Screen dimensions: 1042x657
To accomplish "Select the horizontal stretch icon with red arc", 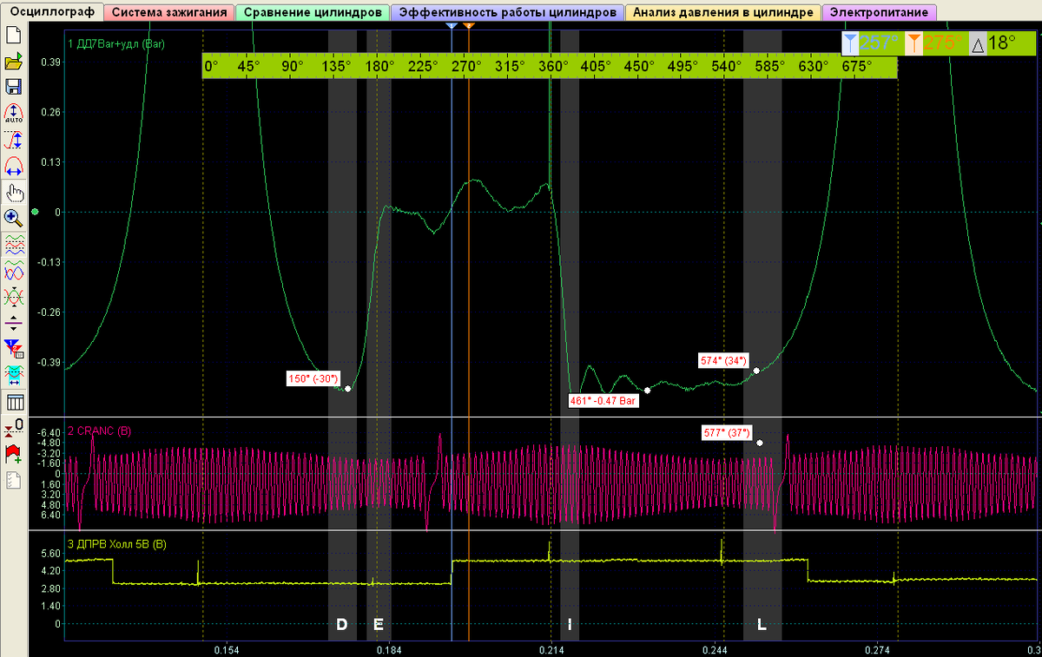I will pyautogui.click(x=13, y=165).
